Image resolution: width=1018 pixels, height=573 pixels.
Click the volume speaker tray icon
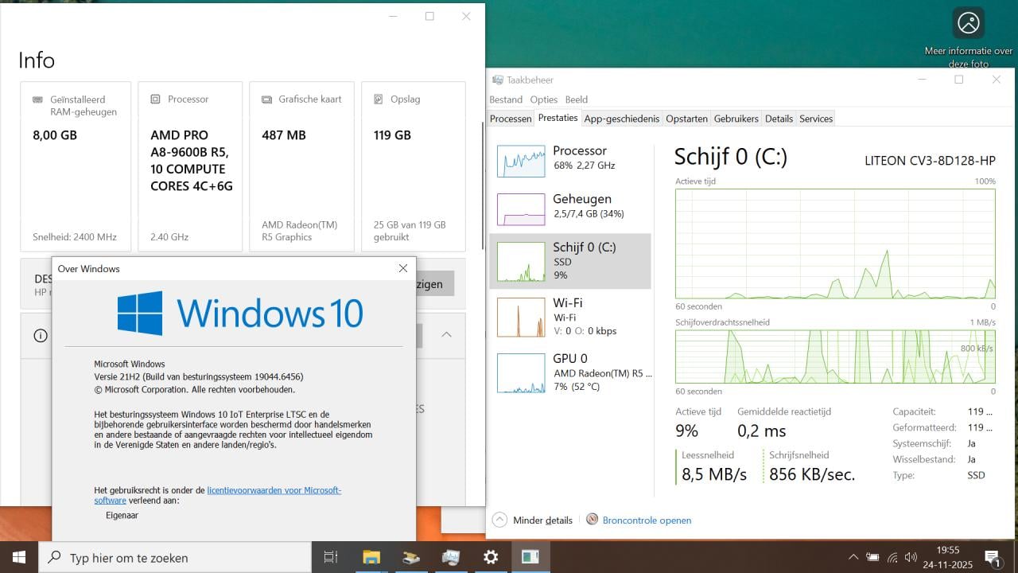click(911, 557)
